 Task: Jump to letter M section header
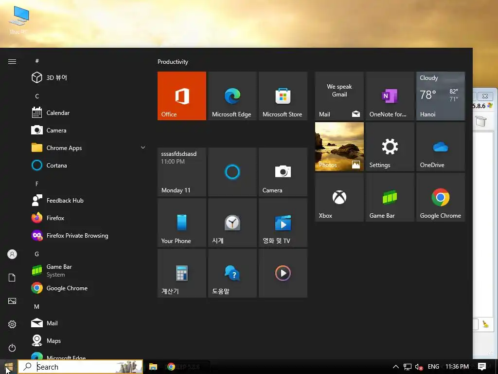(37, 307)
